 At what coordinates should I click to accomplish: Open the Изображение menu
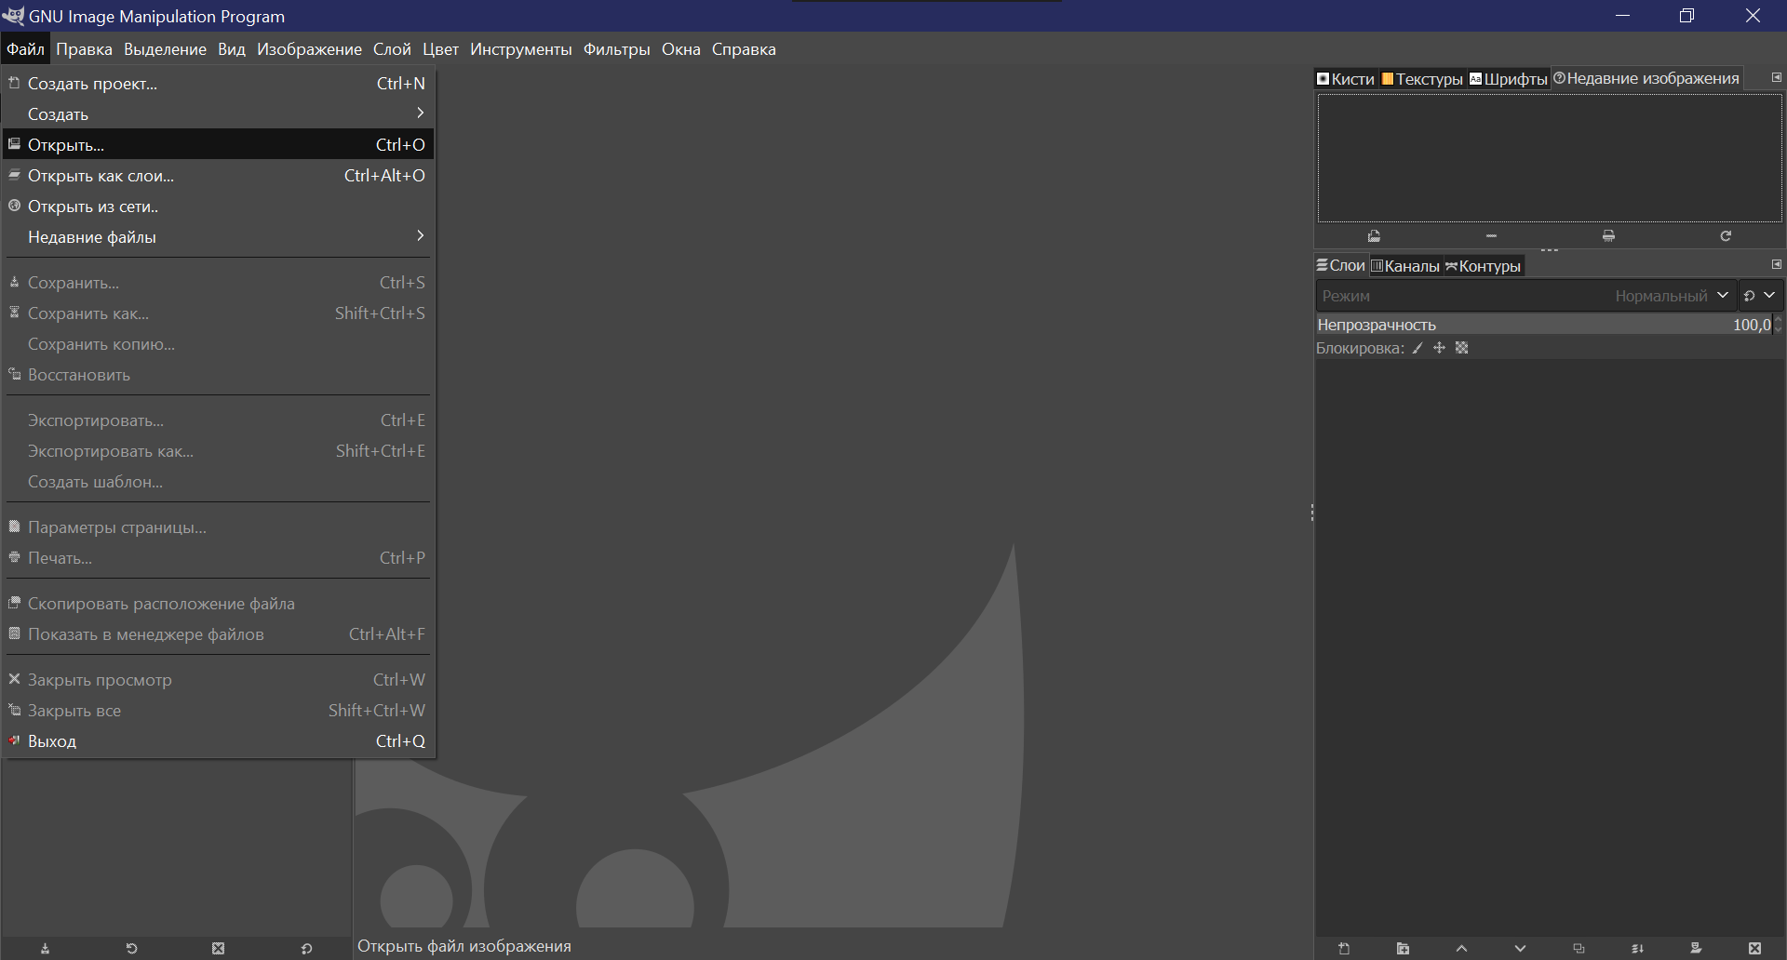(309, 49)
